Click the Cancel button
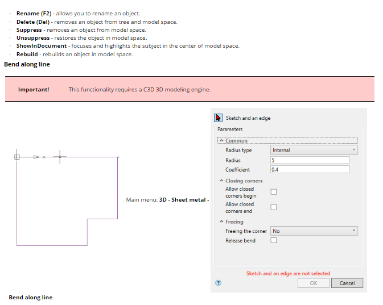This screenshot has width=383, height=305. pyautogui.click(x=347, y=283)
